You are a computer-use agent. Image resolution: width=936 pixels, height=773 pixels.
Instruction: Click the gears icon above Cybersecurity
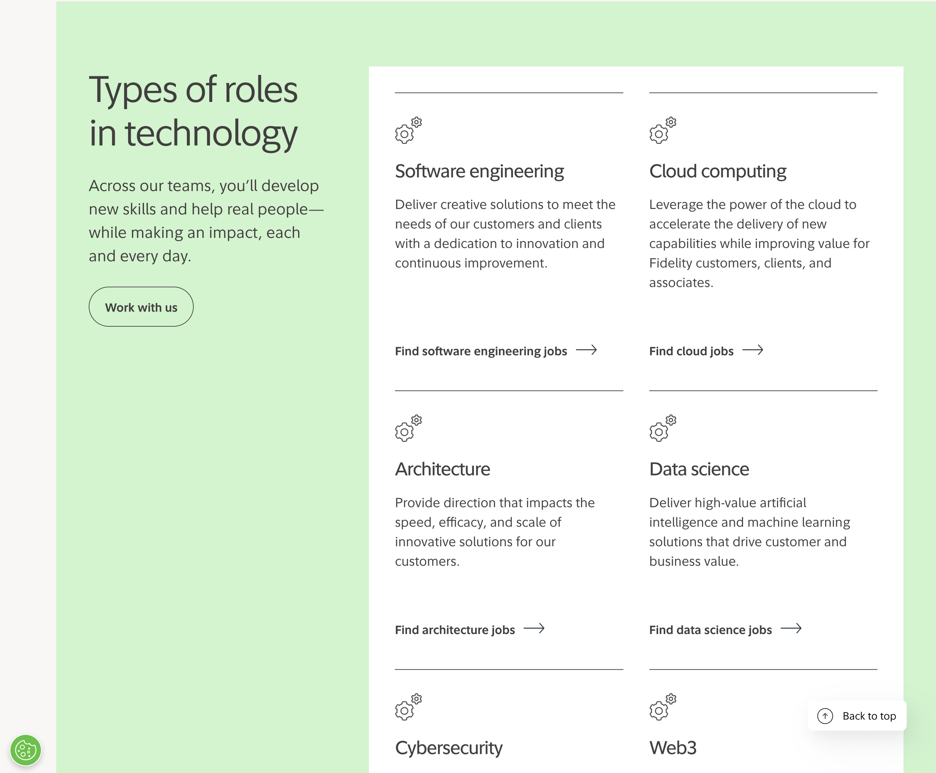coord(408,707)
